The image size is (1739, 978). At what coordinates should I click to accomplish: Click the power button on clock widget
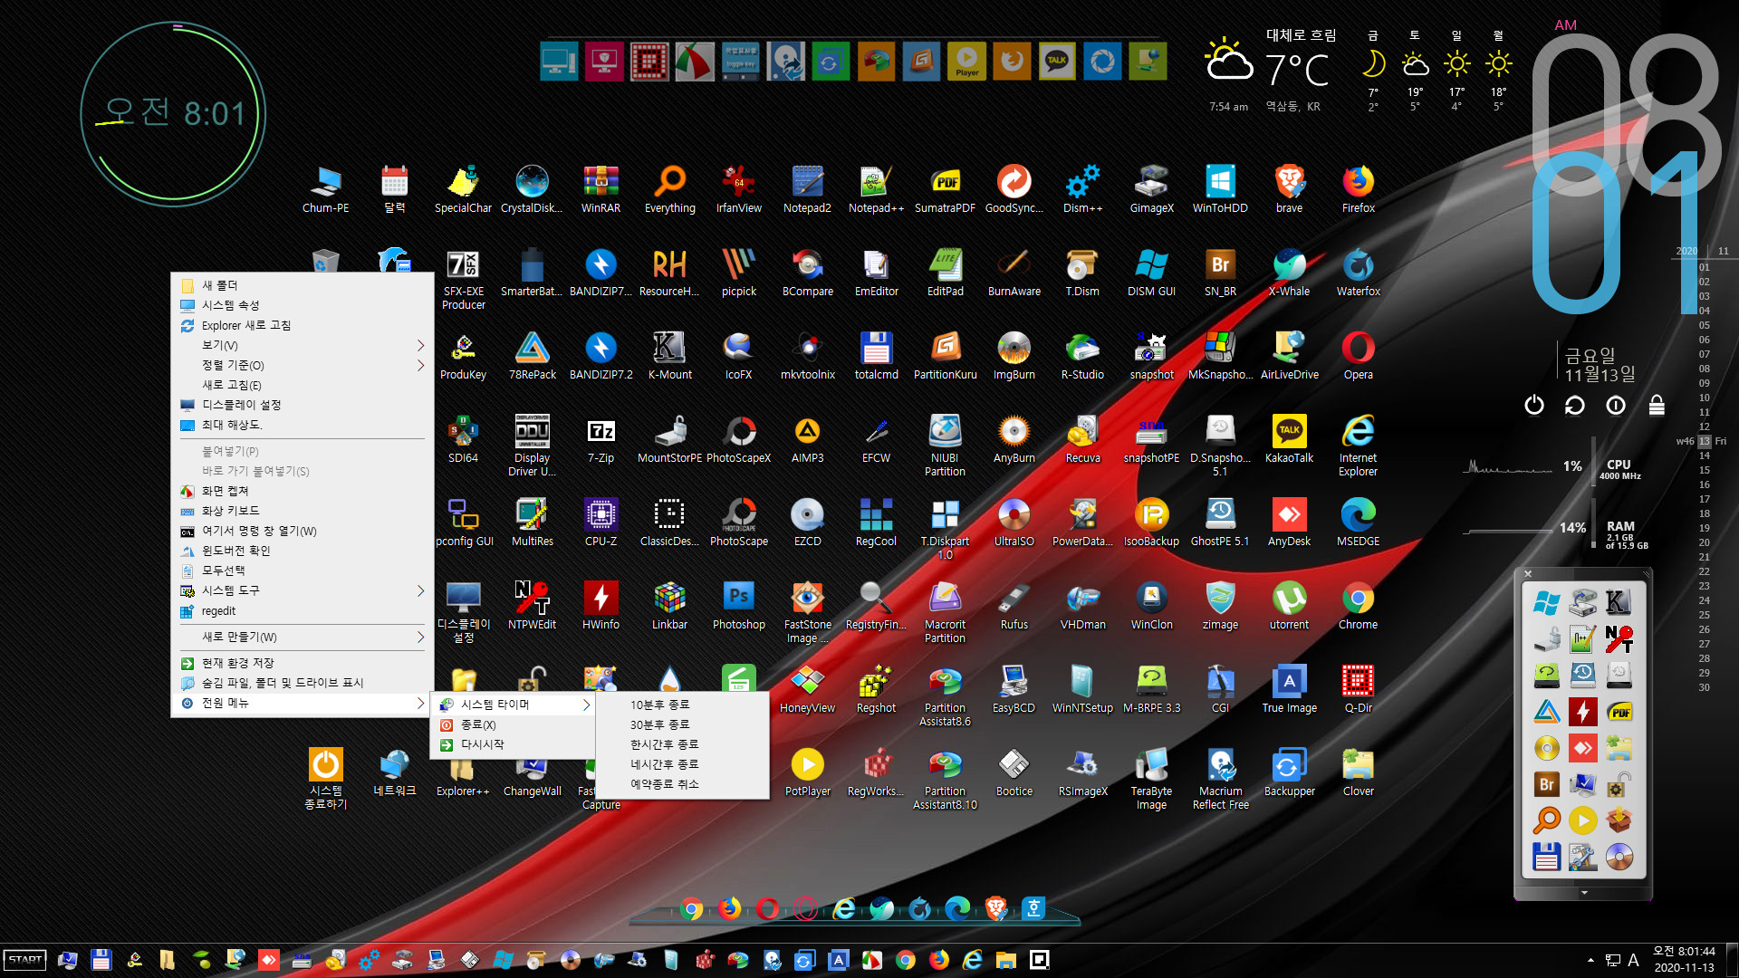click(x=1533, y=405)
